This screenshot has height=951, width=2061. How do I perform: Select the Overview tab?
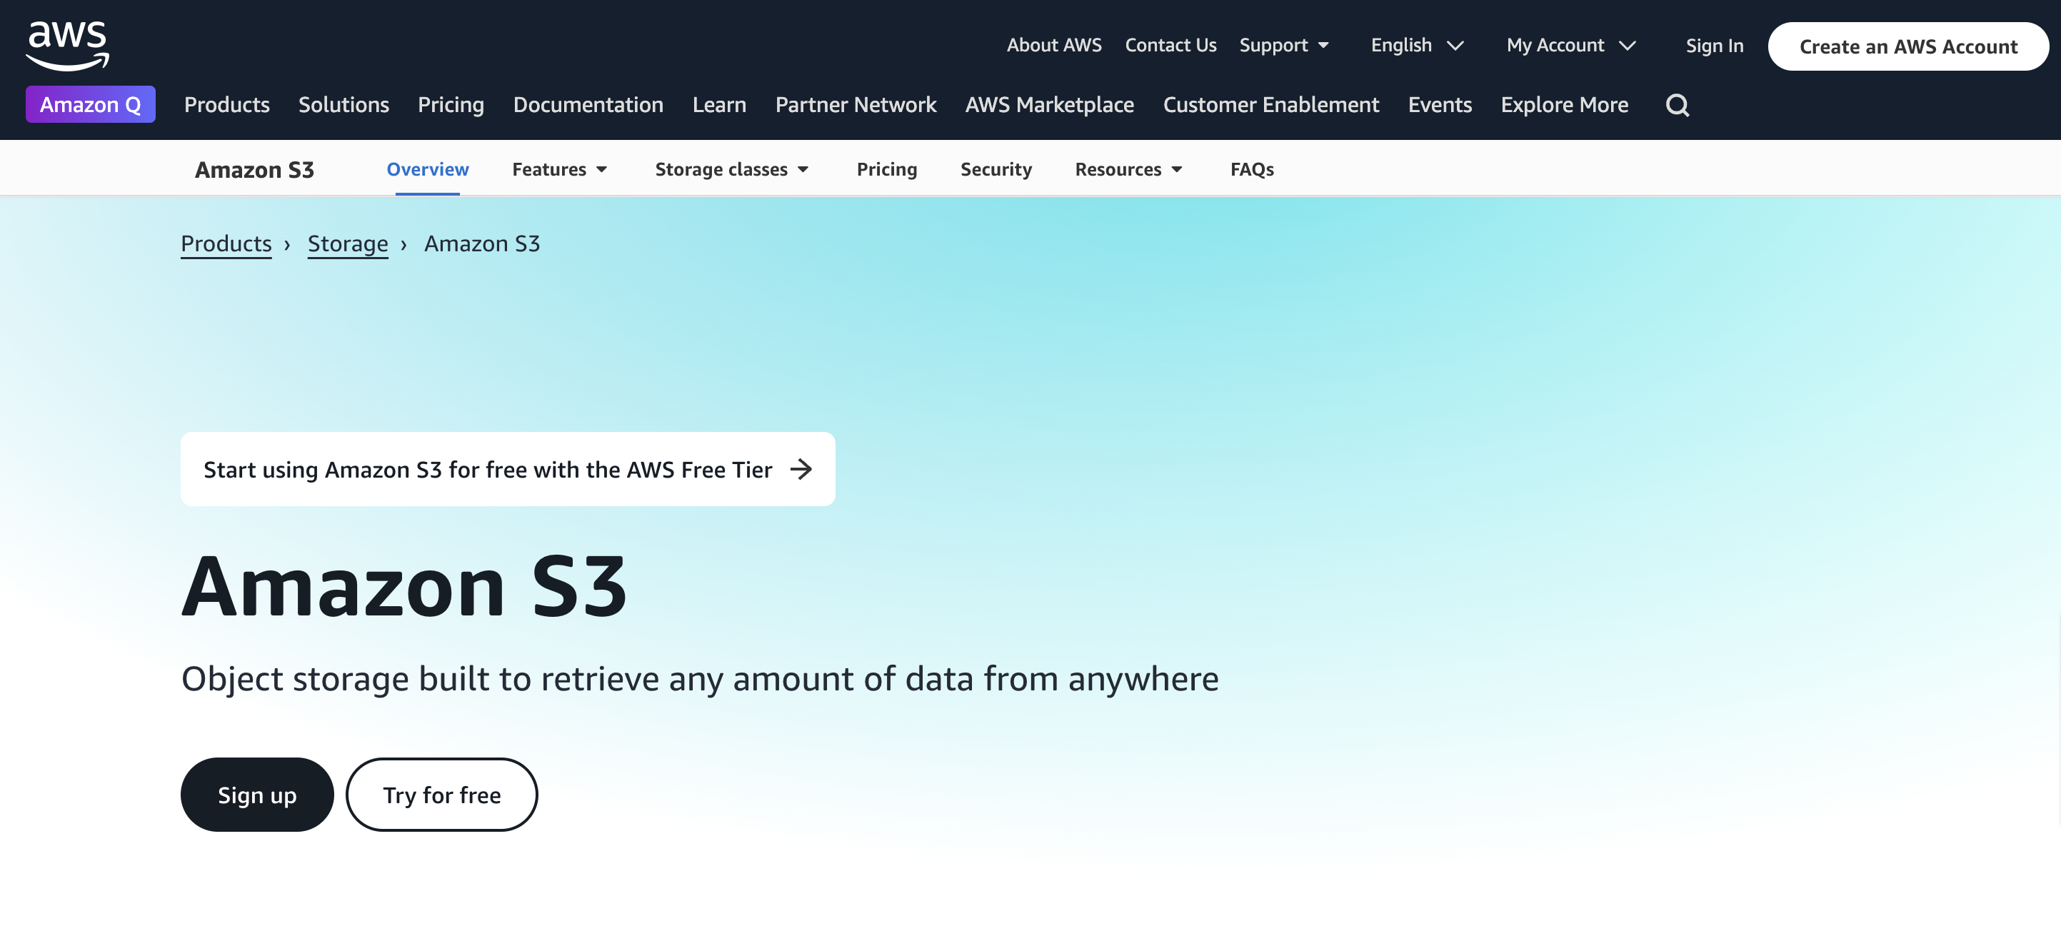tap(427, 169)
